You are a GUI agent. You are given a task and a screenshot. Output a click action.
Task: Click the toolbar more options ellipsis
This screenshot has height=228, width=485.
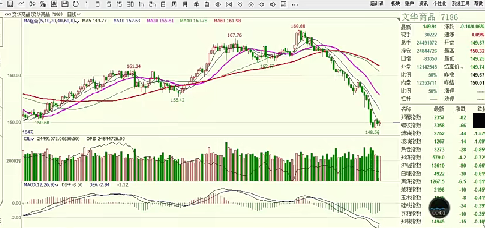295,4
